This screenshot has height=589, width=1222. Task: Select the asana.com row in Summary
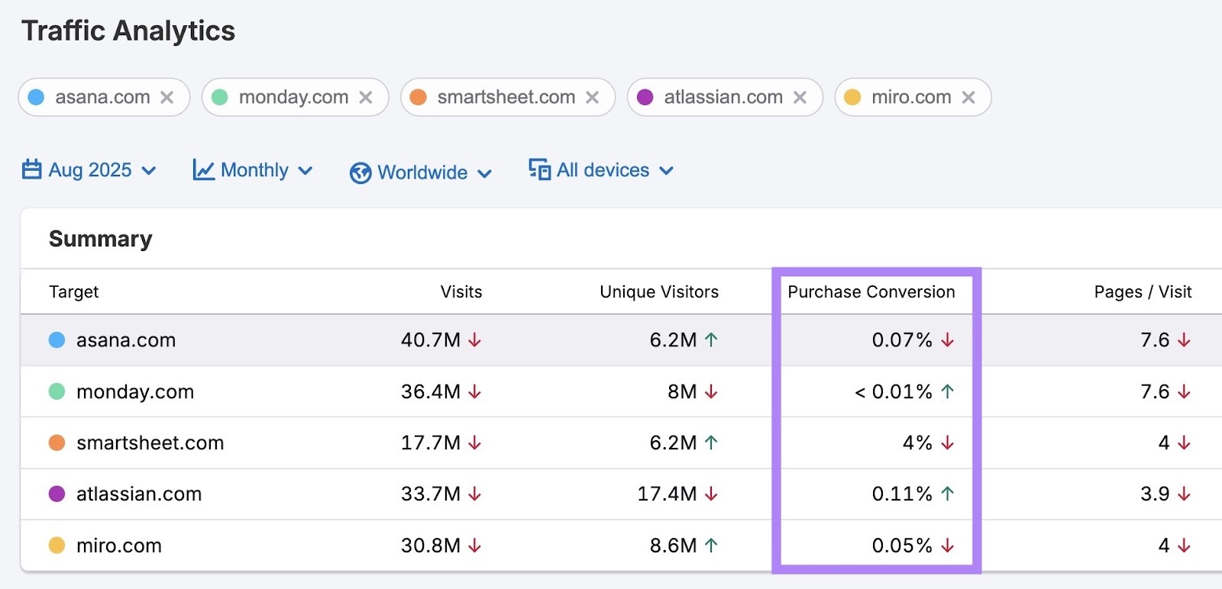(x=126, y=340)
